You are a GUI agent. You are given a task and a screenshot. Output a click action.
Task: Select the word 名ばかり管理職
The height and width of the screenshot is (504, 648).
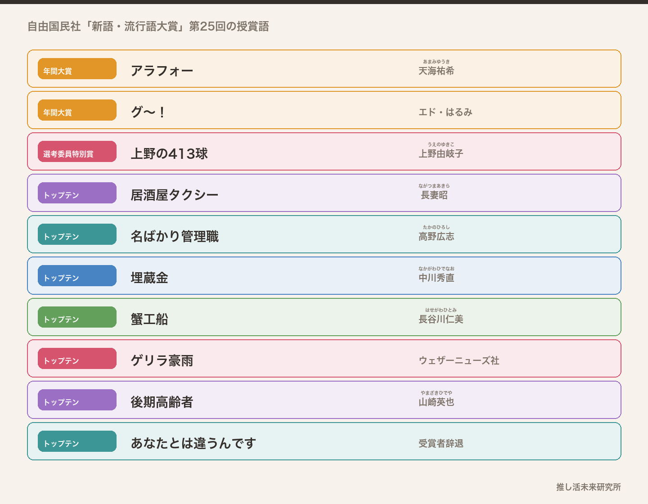(175, 236)
